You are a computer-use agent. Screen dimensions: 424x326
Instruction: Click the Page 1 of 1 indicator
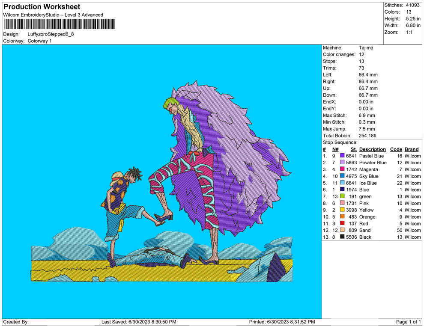point(409,322)
